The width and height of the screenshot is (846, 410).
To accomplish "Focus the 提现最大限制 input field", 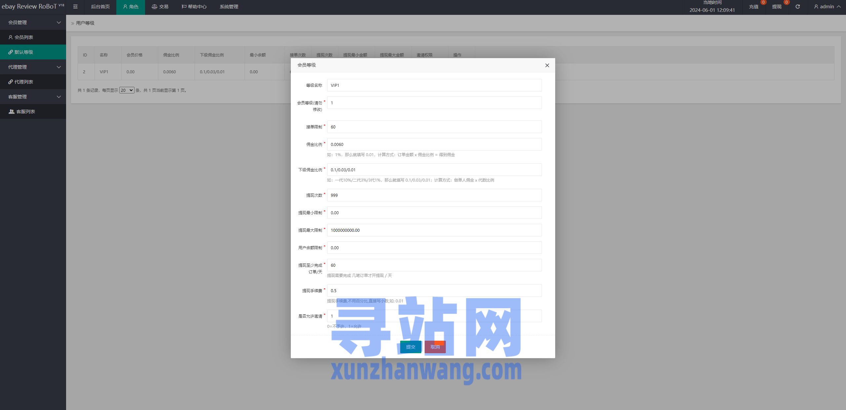I will [434, 230].
